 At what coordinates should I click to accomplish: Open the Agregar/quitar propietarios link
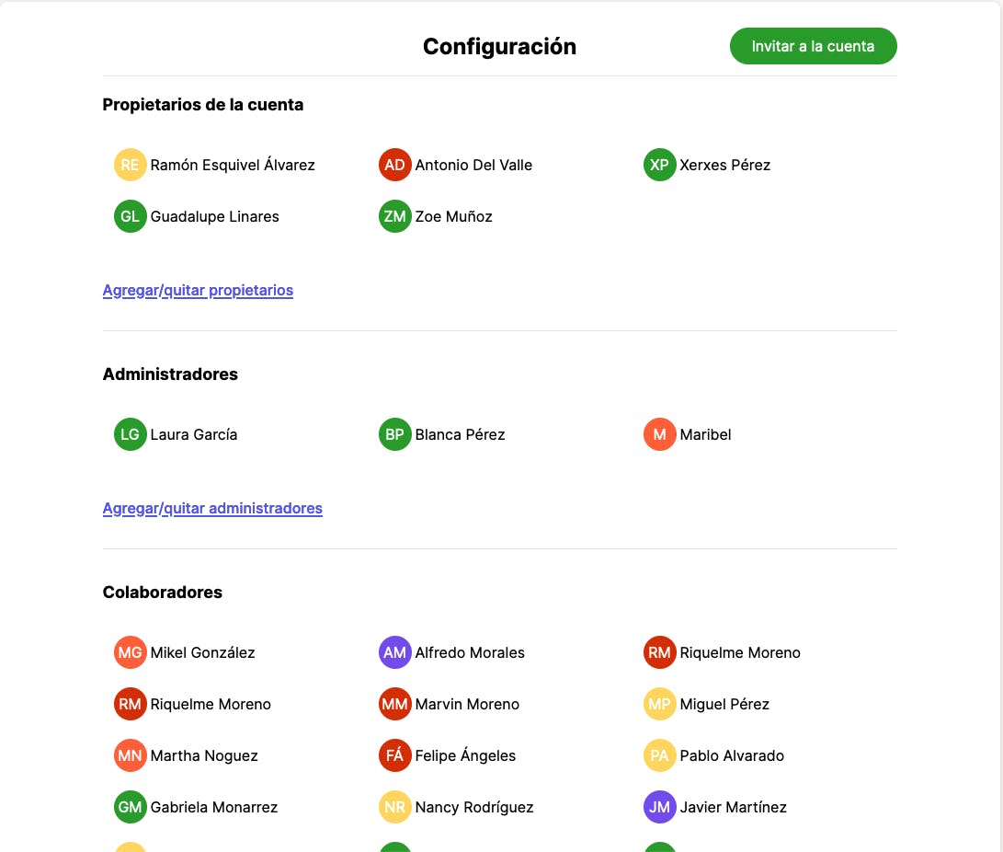198,291
